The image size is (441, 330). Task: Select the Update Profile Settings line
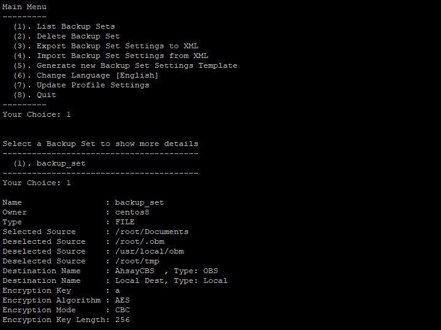click(92, 85)
